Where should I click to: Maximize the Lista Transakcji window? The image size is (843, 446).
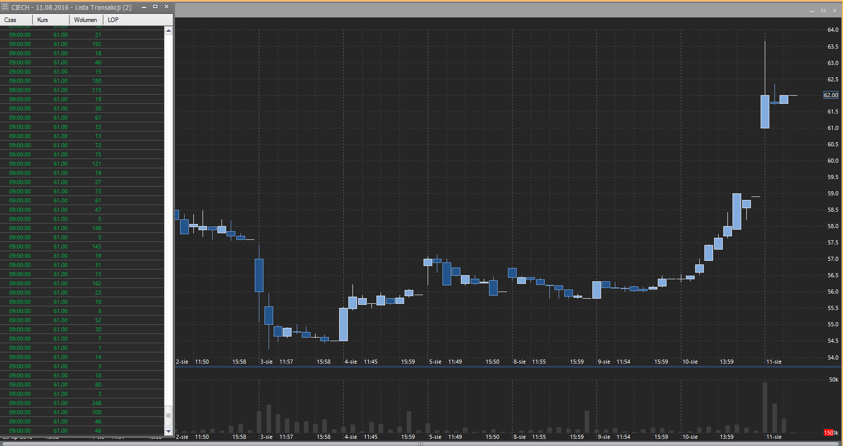[155, 7]
